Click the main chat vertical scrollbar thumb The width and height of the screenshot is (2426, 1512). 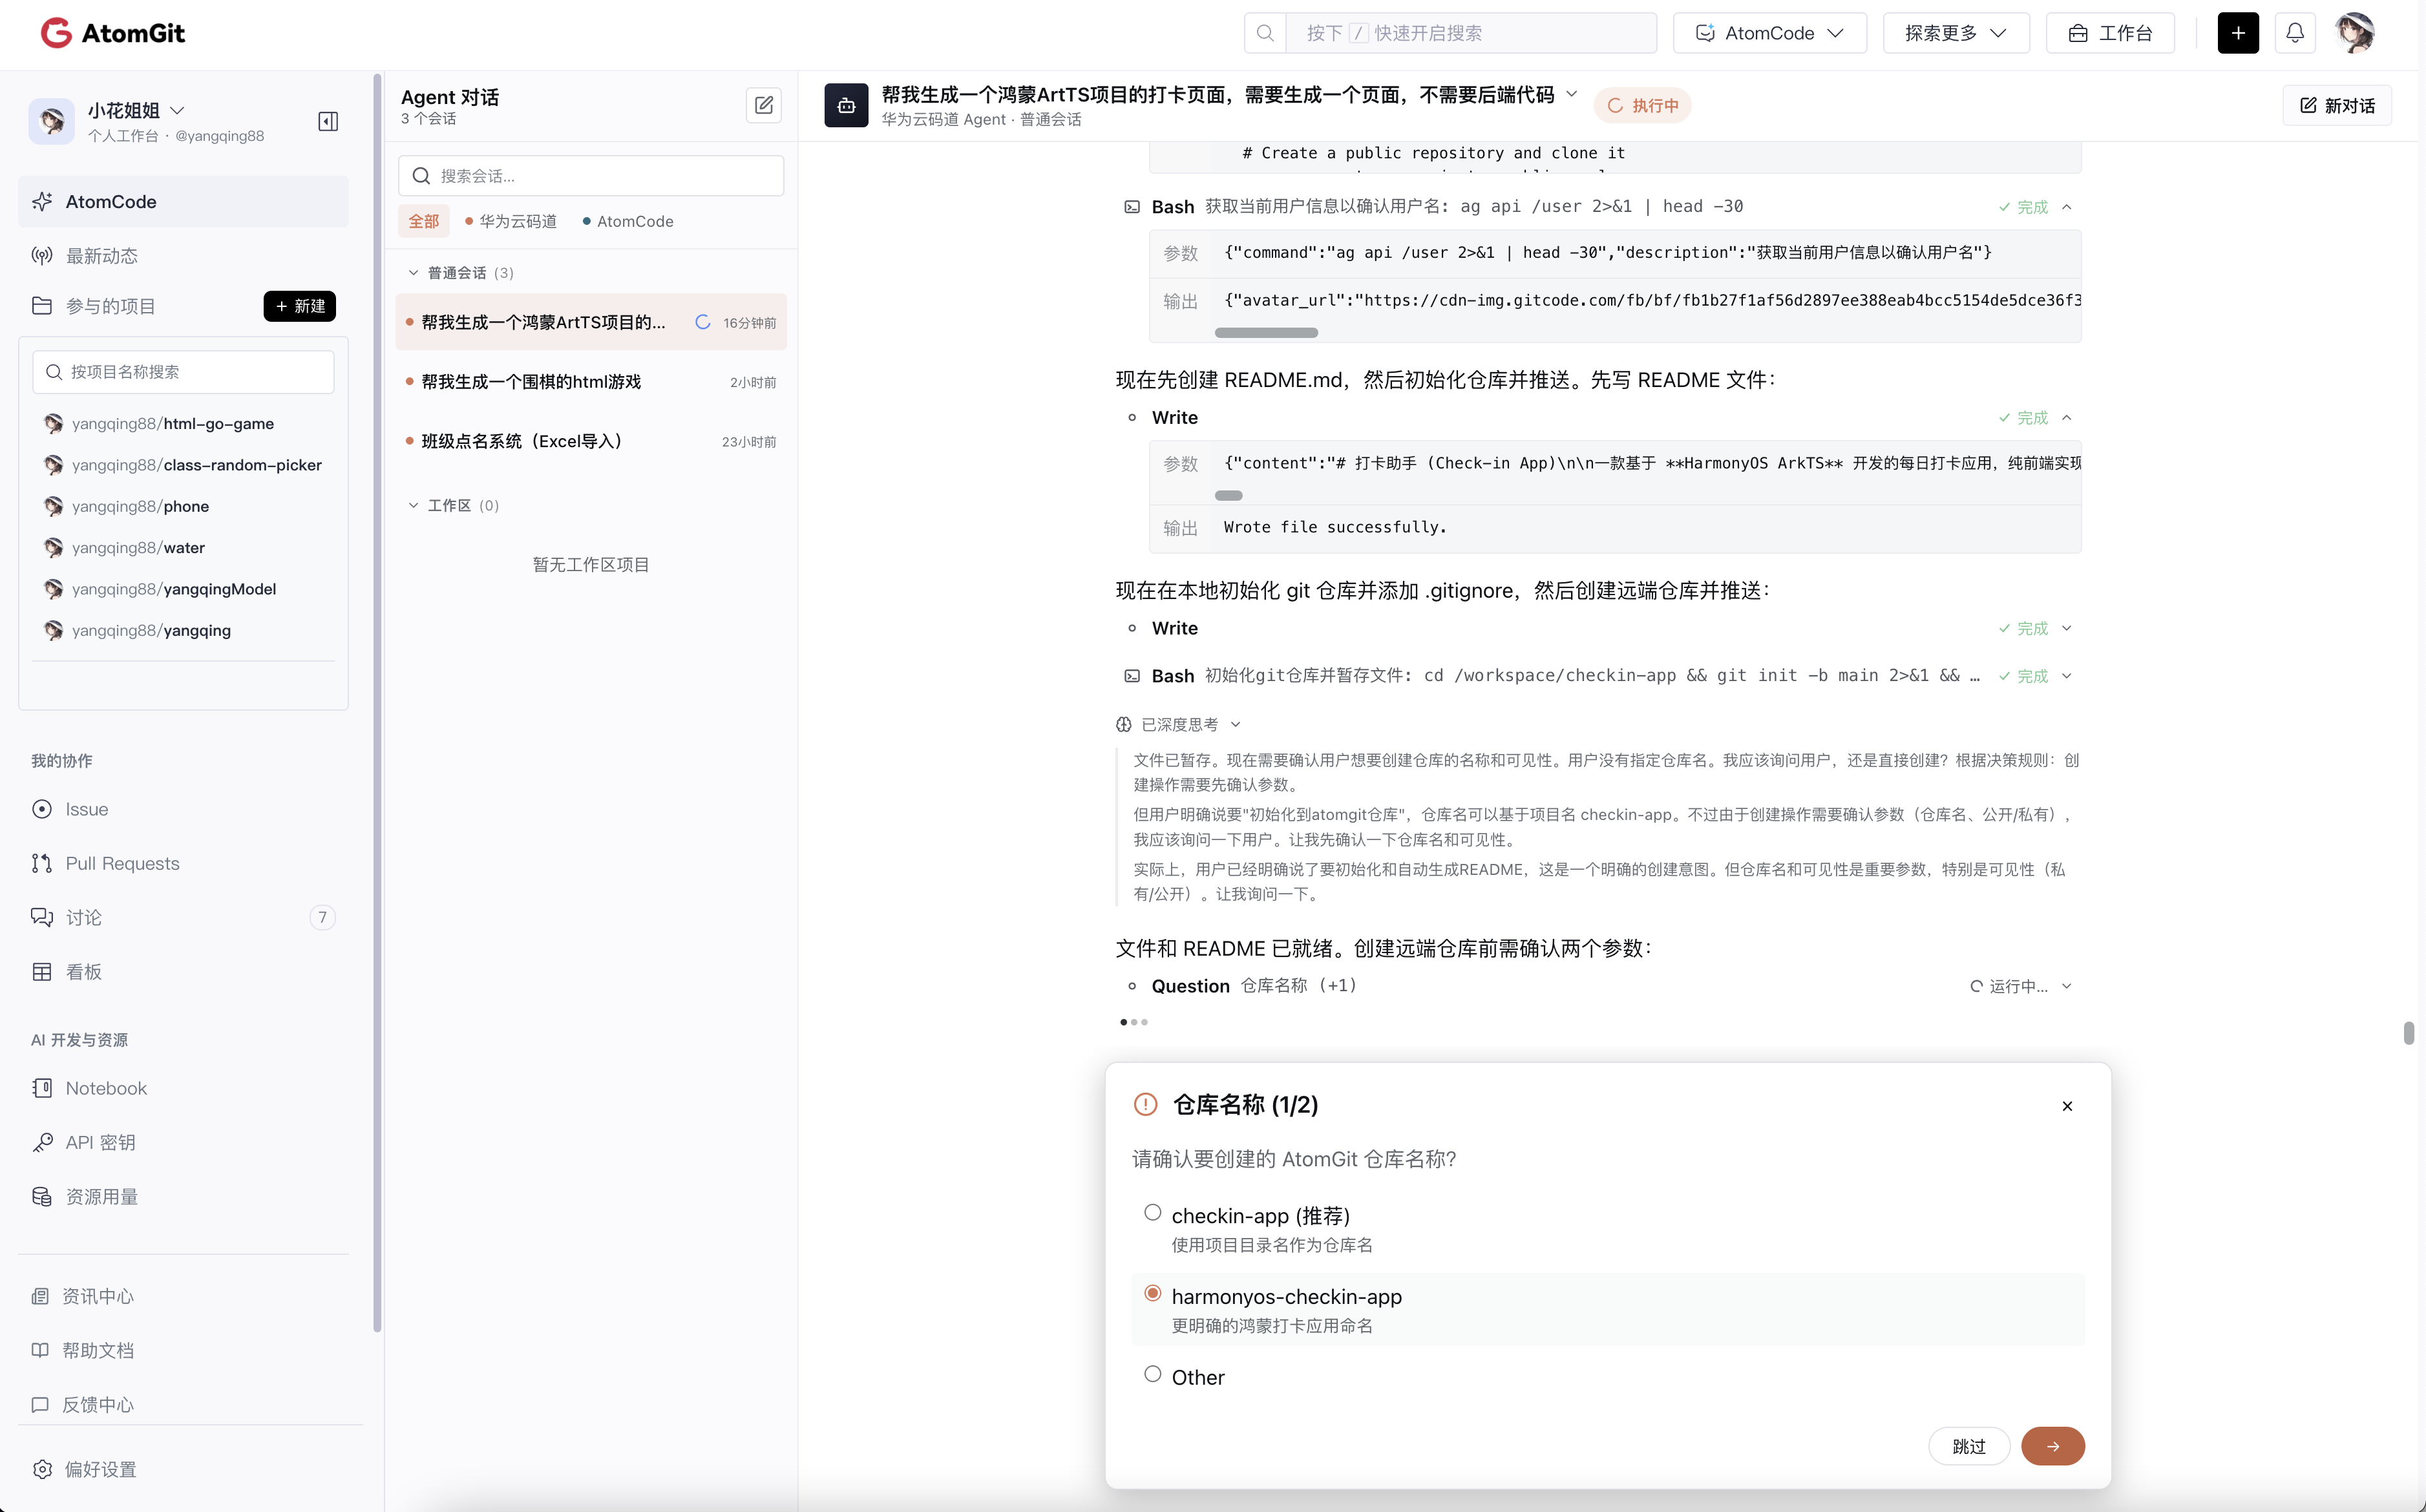coord(2409,1032)
